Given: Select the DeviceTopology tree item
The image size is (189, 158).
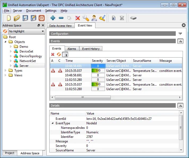Looking at the screenshot, I should pyautogui.click(x=31, y=56).
